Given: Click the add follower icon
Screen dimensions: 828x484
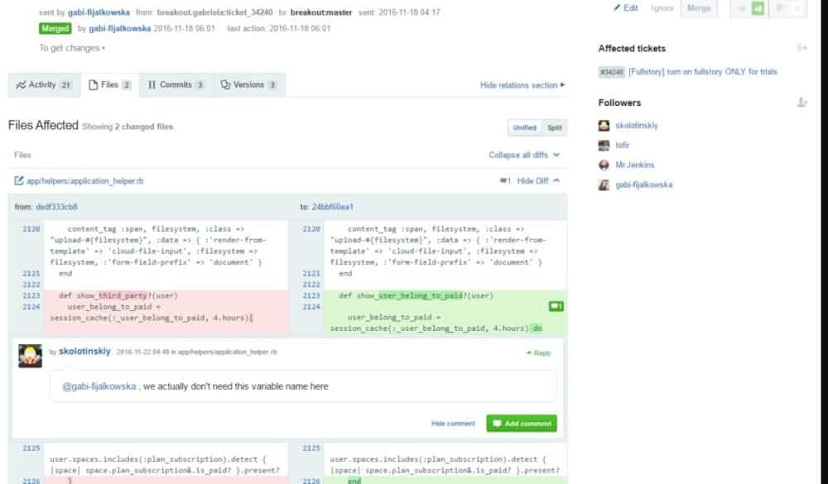Looking at the screenshot, I should tap(801, 103).
